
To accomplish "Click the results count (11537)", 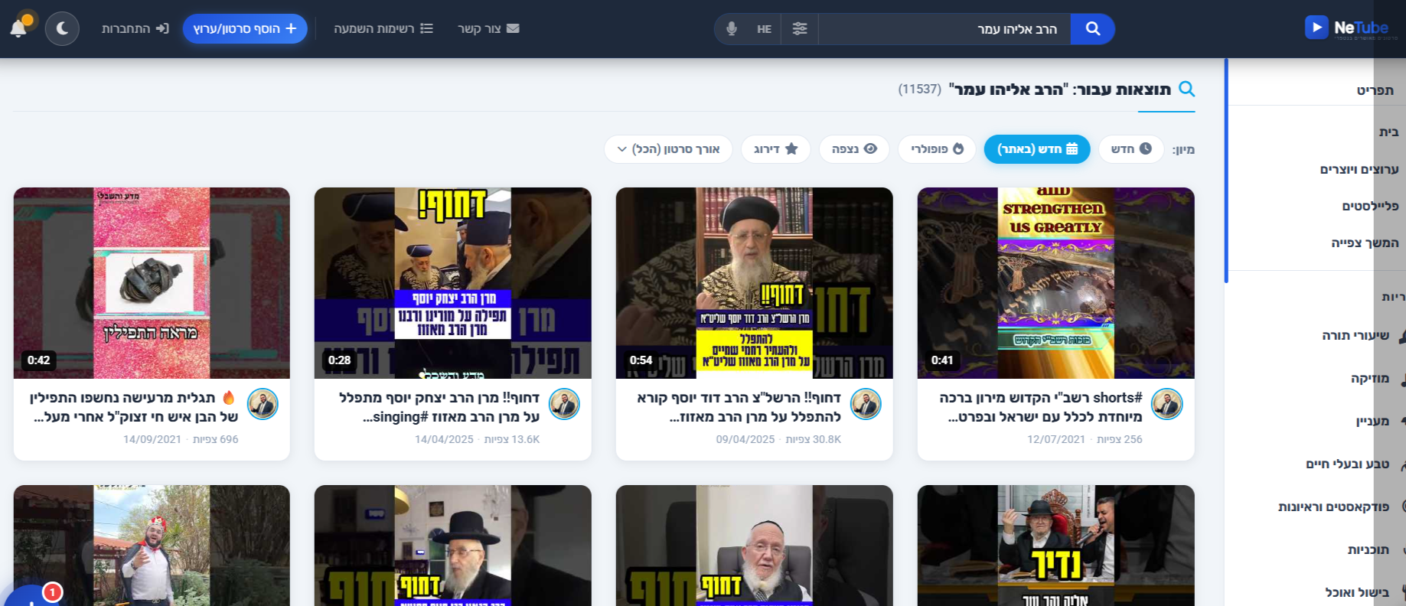I will (x=919, y=90).
